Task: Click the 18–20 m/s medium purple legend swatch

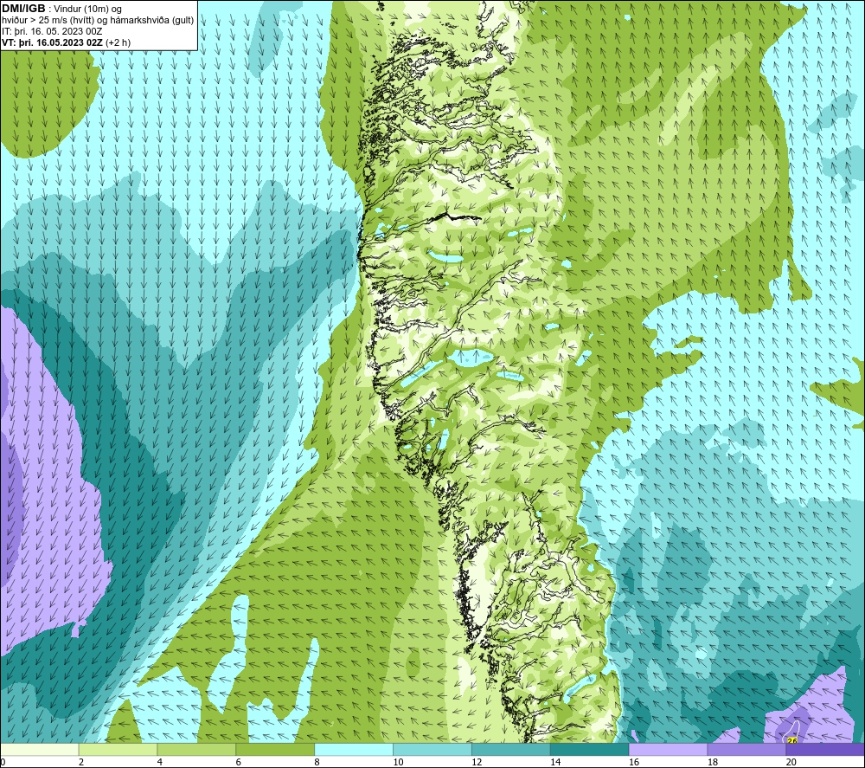Action: coord(747,749)
